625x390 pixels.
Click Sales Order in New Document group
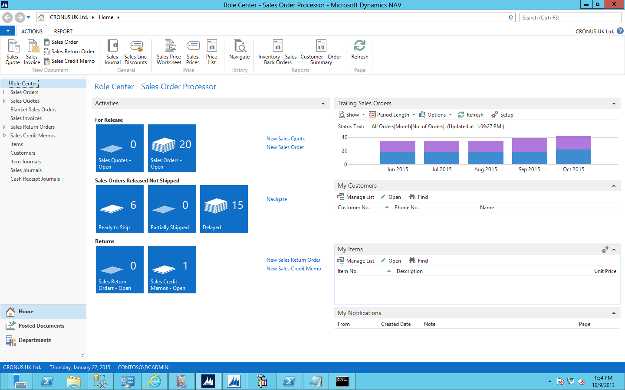(61, 42)
